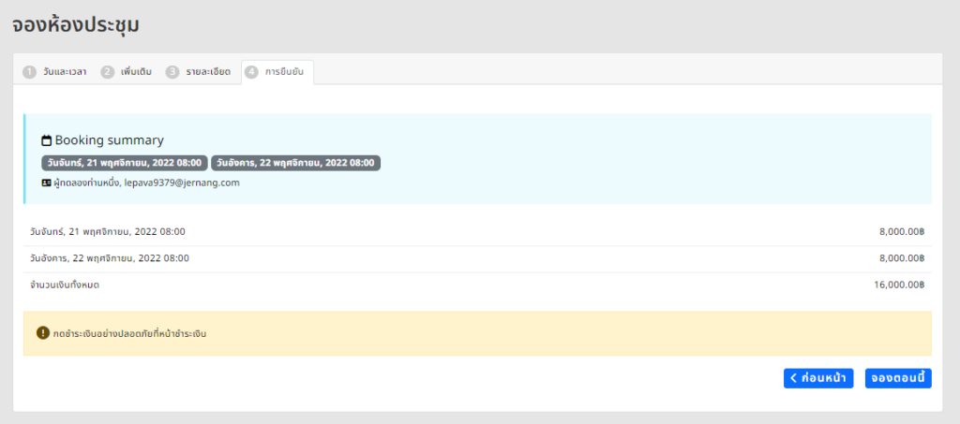Click the step 4 number circle
The image size is (960, 424).
tap(251, 72)
